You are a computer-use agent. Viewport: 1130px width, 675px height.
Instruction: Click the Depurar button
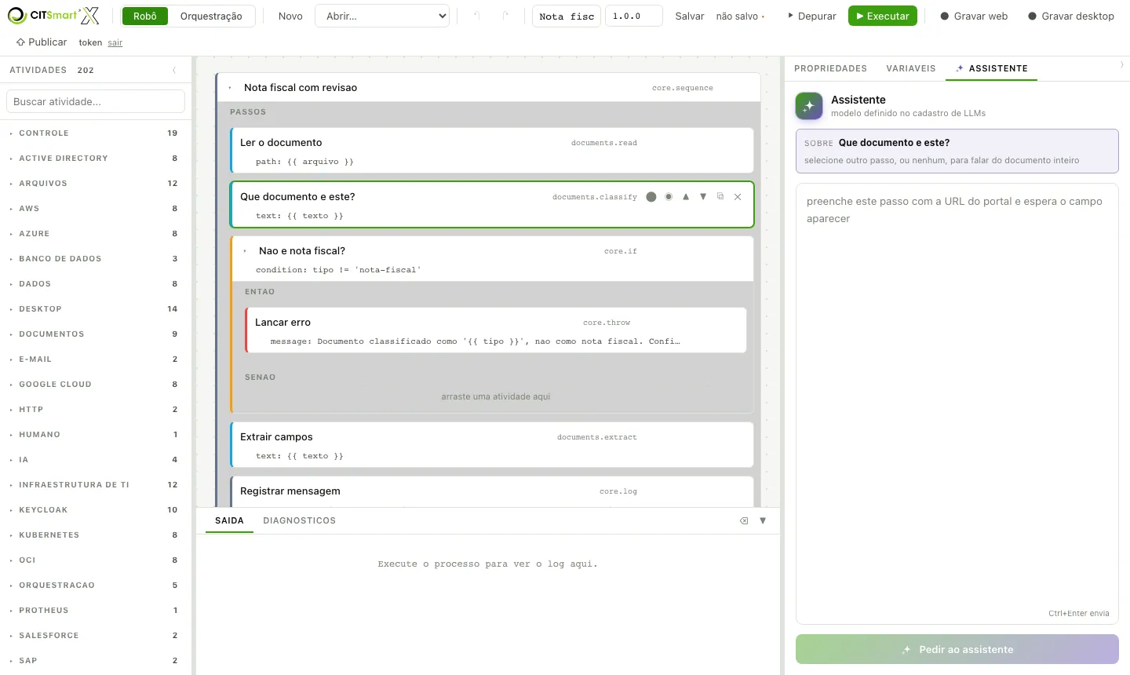(x=812, y=16)
